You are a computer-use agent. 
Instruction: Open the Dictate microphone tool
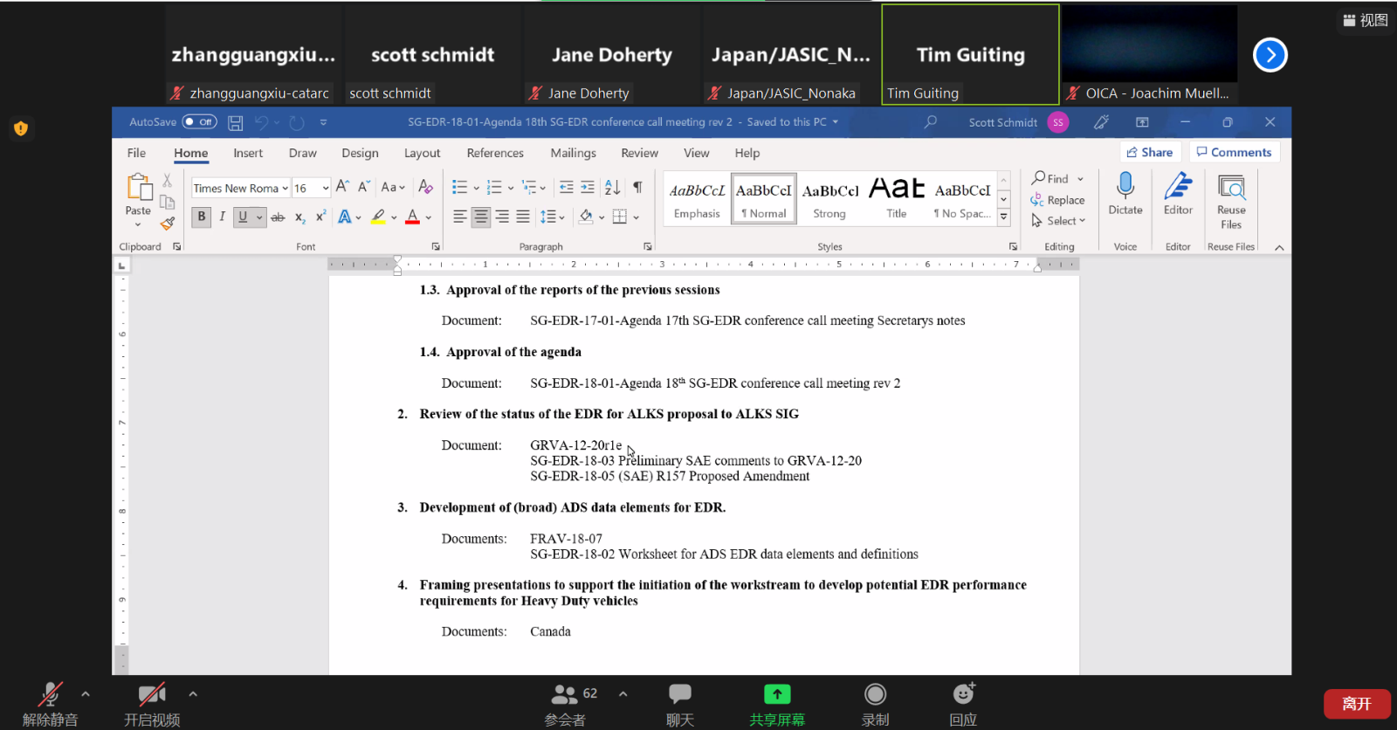pos(1125,193)
